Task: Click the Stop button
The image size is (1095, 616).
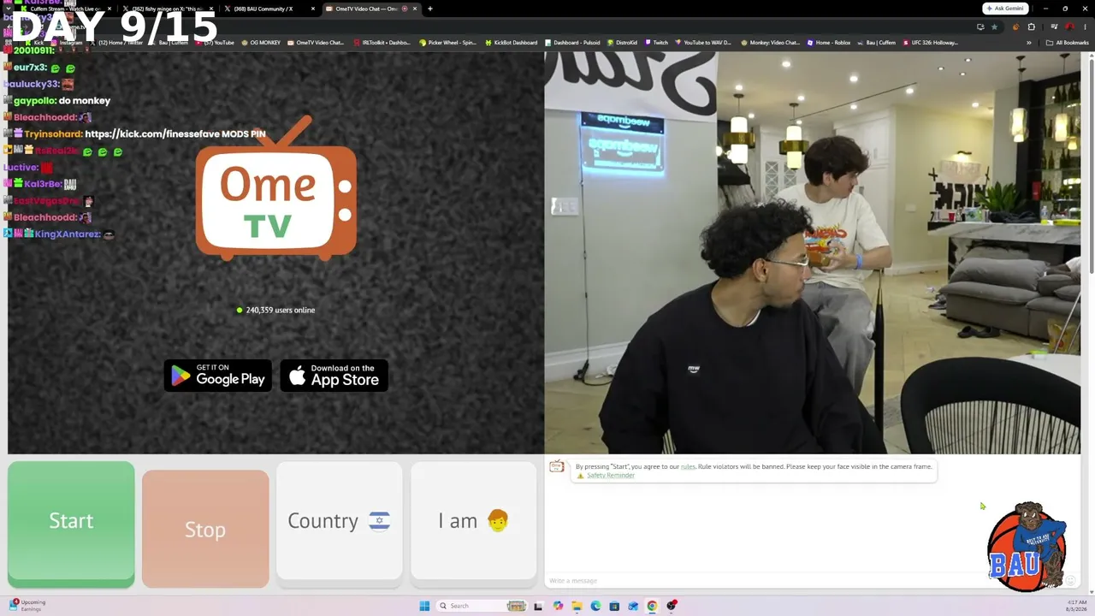Action: [x=205, y=529]
